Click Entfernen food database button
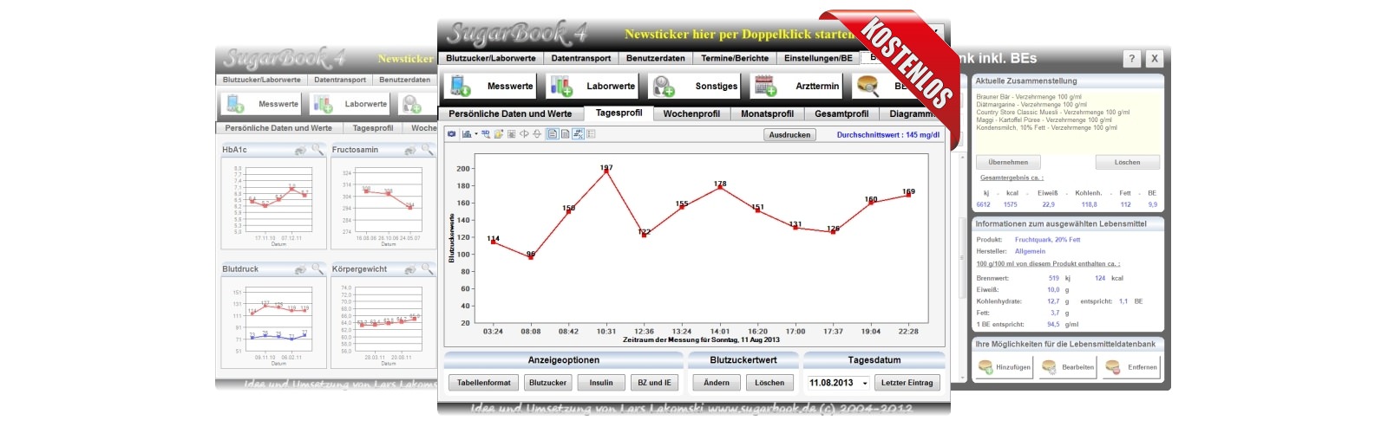 (1131, 367)
